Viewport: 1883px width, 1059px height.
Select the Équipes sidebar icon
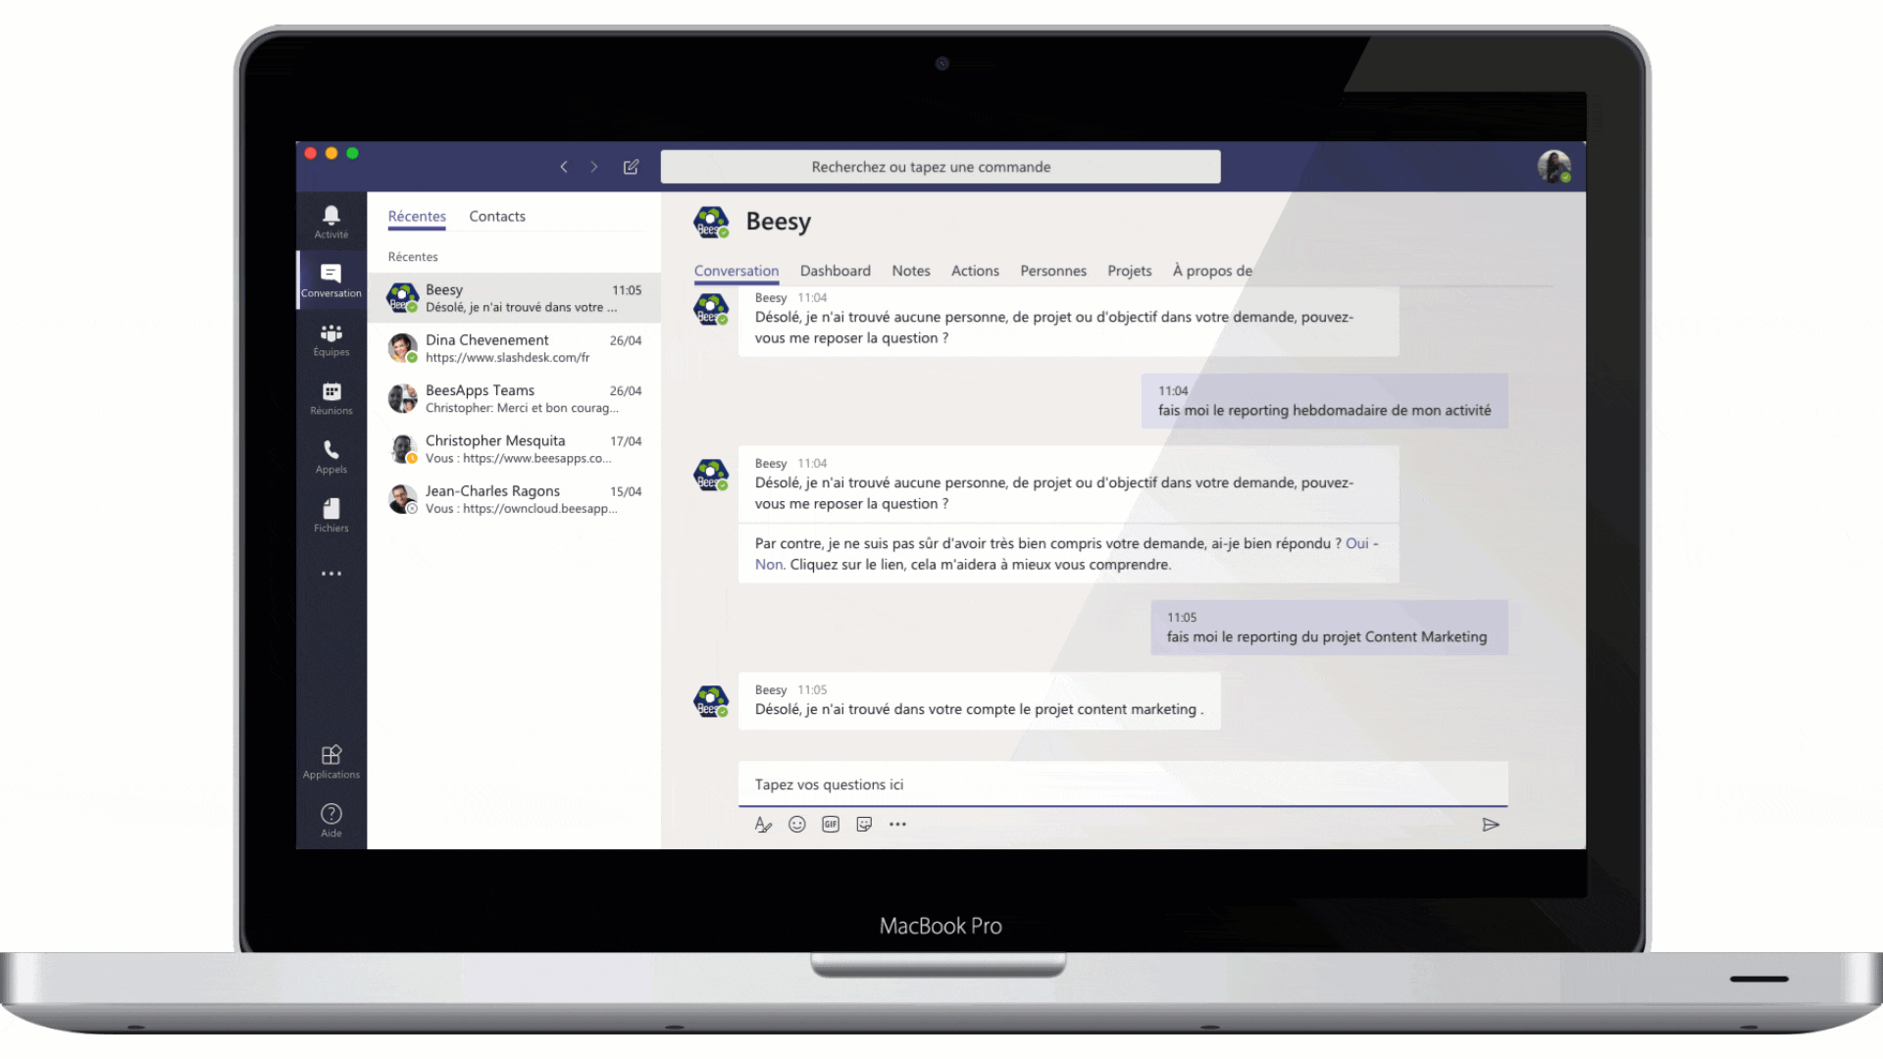point(331,337)
